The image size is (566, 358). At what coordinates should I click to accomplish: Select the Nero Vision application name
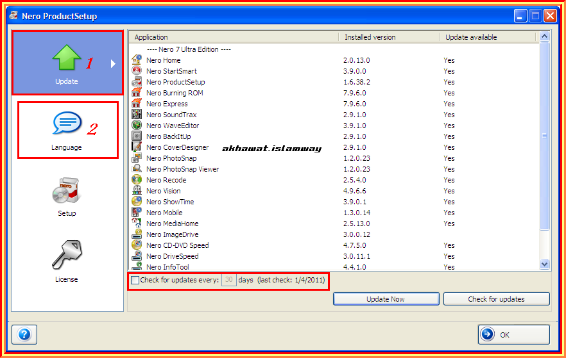click(164, 191)
